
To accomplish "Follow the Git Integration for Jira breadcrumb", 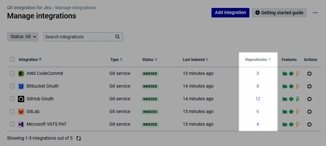I will tap(29, 8).
